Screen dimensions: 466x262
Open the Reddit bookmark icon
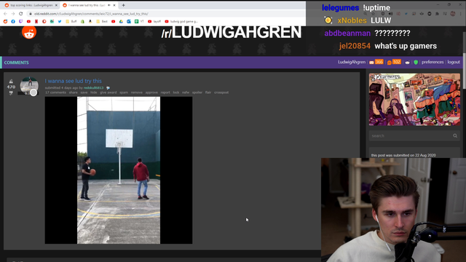(5, 21)
